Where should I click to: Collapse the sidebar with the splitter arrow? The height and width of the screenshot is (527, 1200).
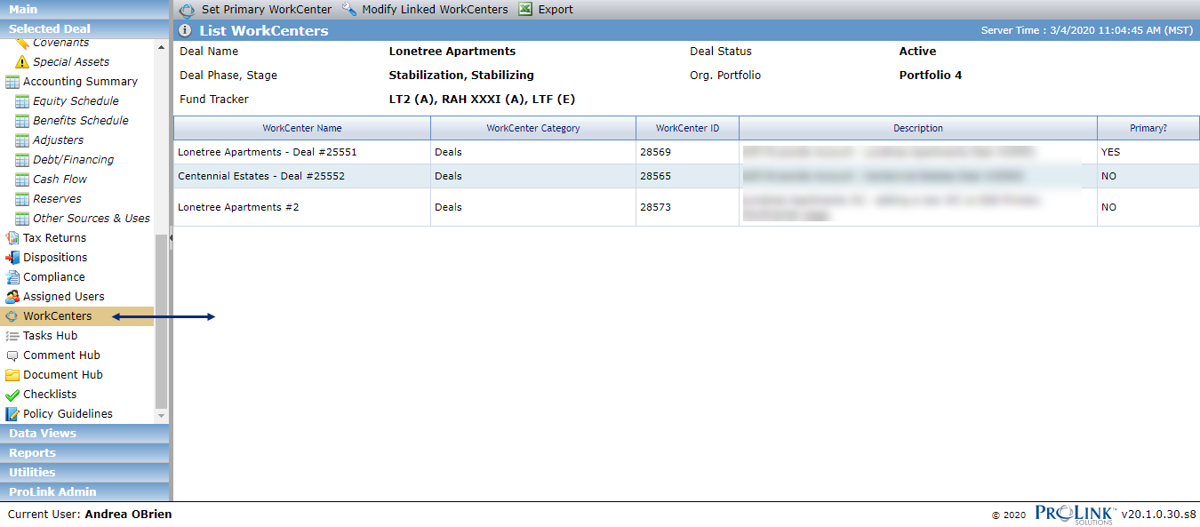click(171, 237)
